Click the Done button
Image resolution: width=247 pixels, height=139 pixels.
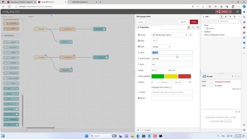194,22
